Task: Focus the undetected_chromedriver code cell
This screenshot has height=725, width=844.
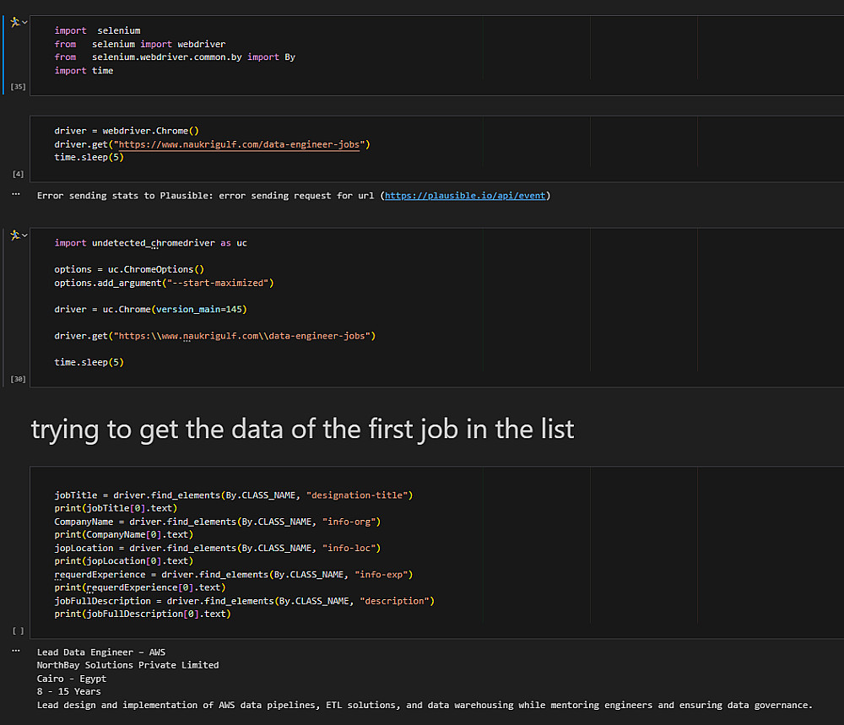Action: [x=422, y=304]
